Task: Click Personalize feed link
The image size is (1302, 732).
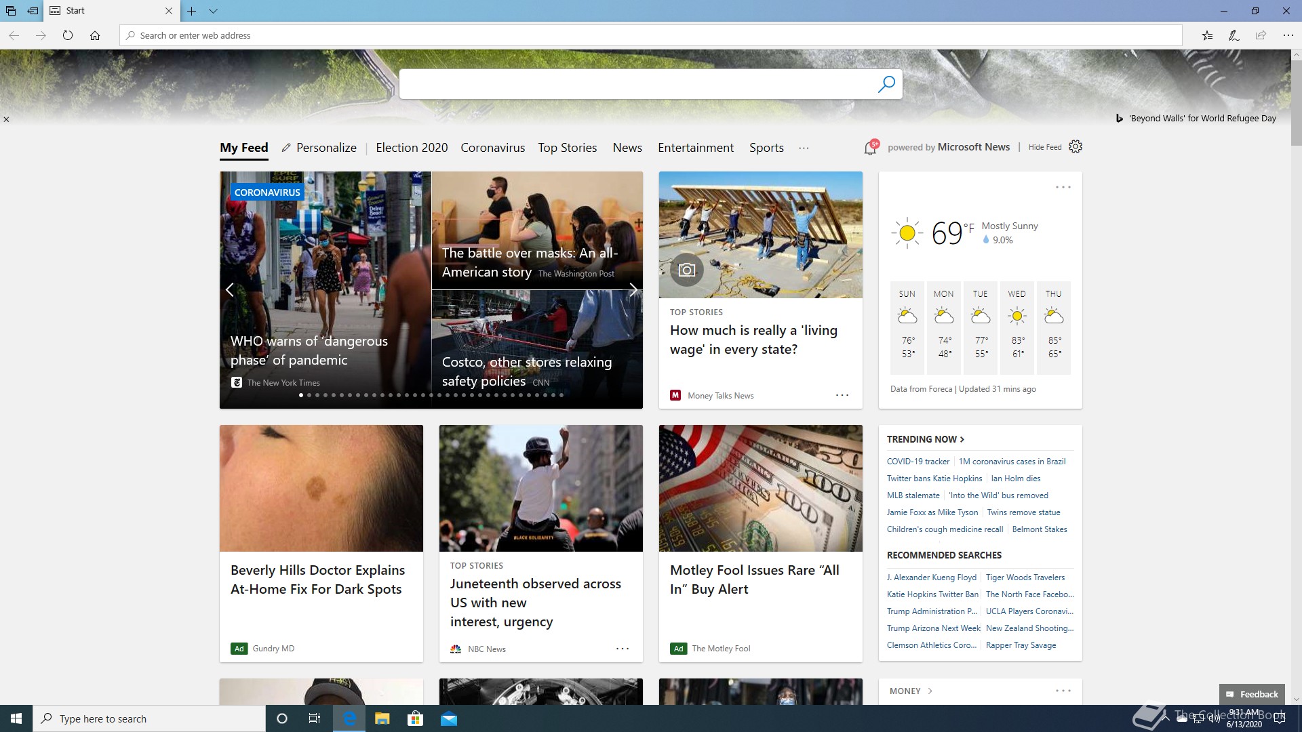Action: click(x=319, y=148)
